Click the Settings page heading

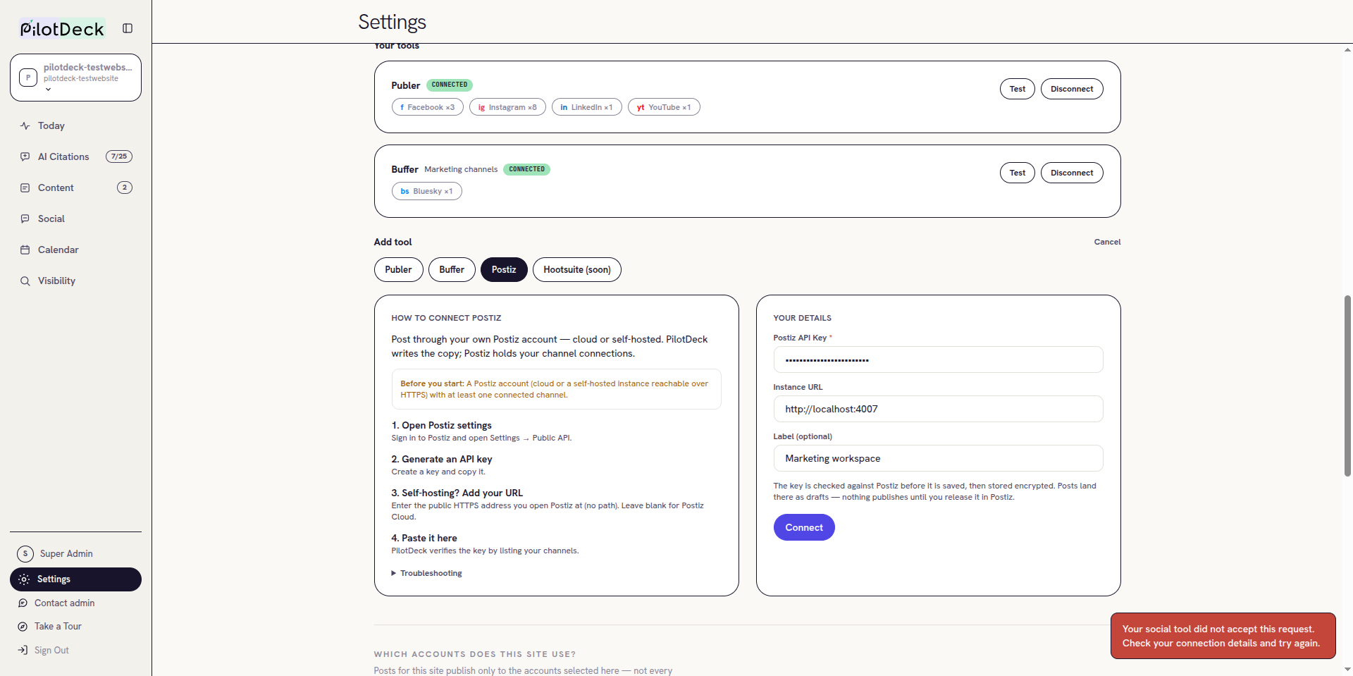(392, 22)
